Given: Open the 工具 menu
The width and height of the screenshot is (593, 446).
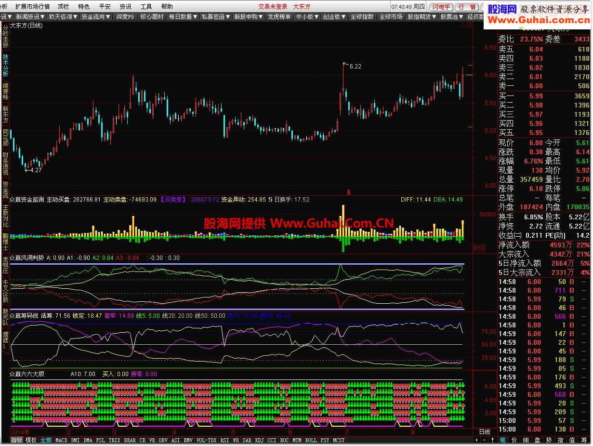Looking at the screenshot, I should pyautogui.click(x=146, y=7).
